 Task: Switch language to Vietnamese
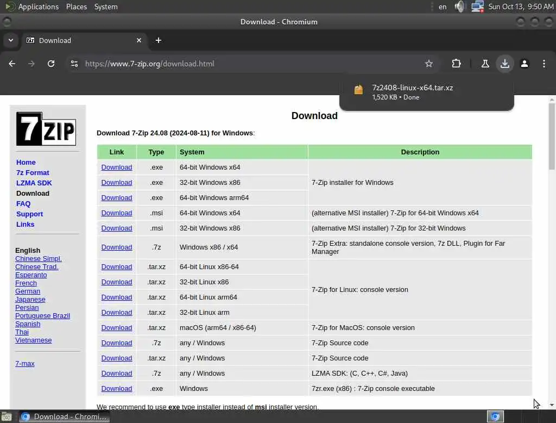click(33, 340)
